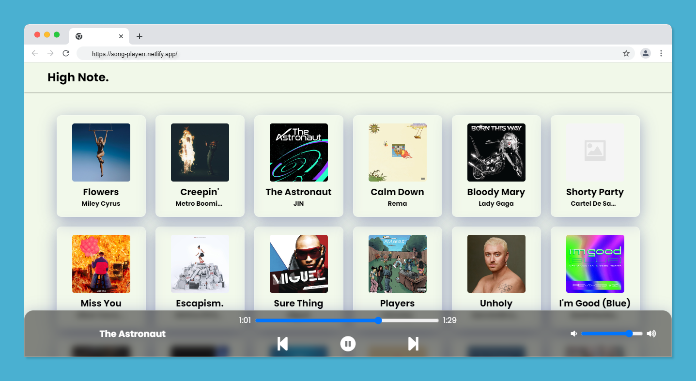
Task: Seek on the song progress bar
Action: [x=347, y=320]
